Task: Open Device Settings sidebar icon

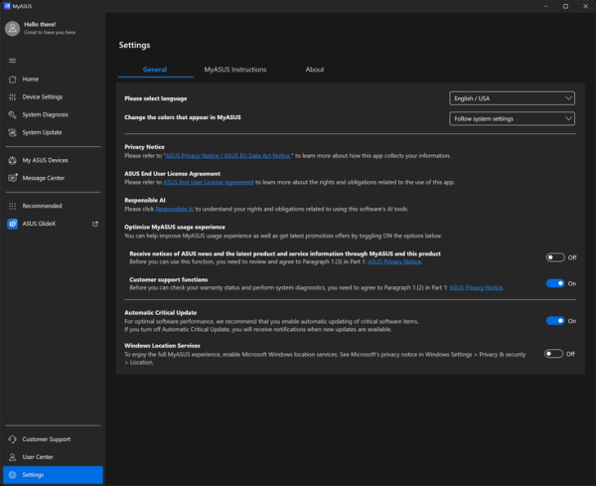Action: 13,97
